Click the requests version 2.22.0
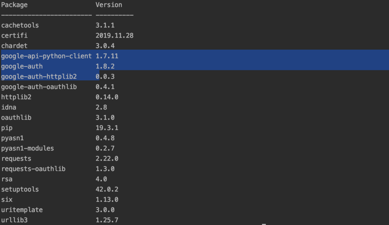The image size is (389, 225). click(x=107, y=159)
